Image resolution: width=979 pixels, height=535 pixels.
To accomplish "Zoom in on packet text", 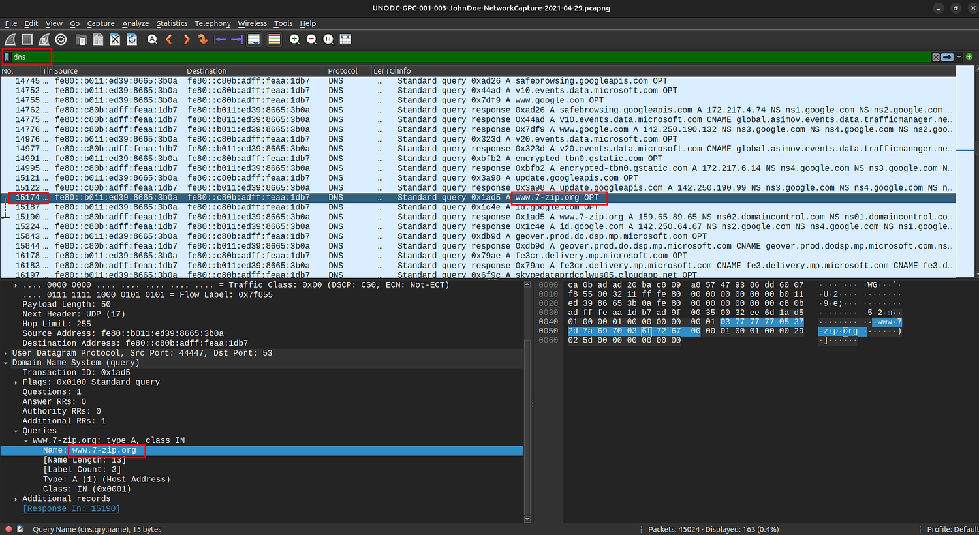I will (294, 40).
